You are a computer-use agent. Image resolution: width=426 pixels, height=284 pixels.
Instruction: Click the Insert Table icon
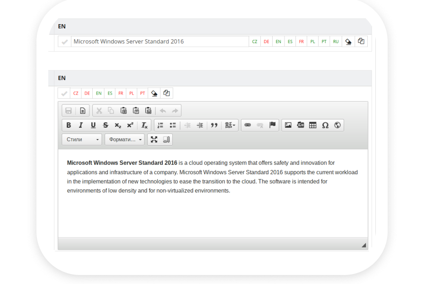[313, 125]
